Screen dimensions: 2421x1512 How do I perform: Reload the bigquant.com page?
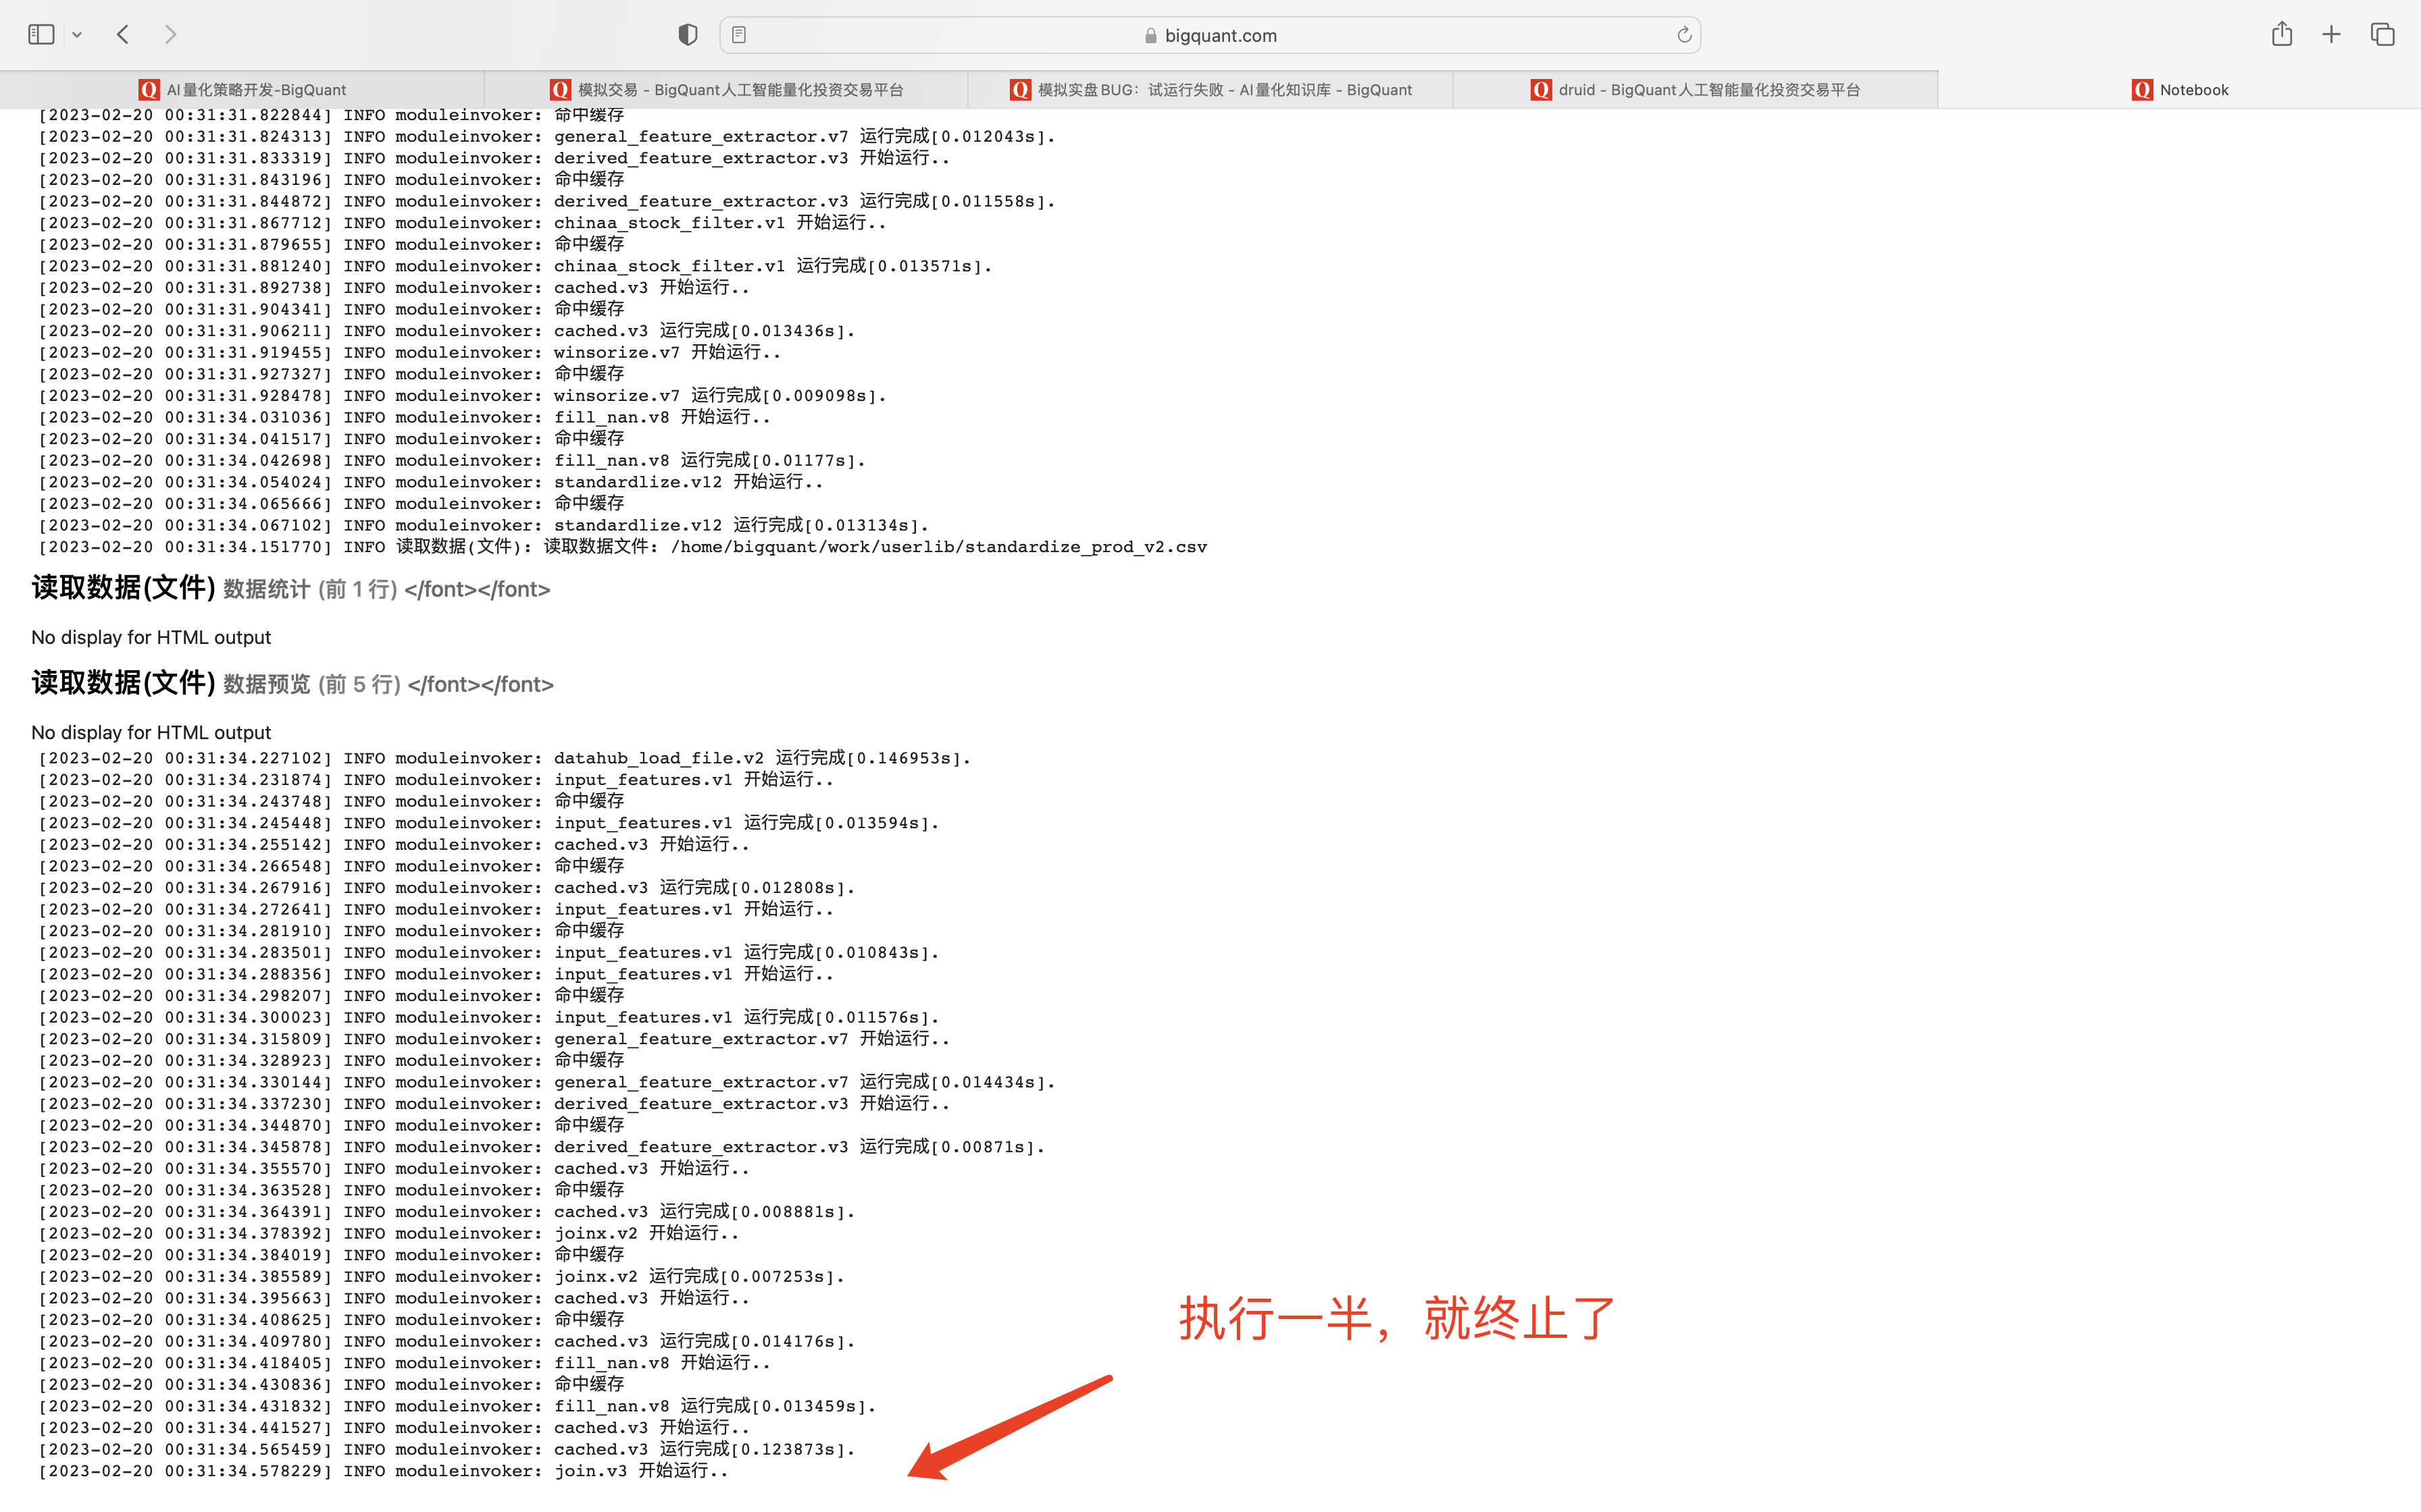(1684, 35)
